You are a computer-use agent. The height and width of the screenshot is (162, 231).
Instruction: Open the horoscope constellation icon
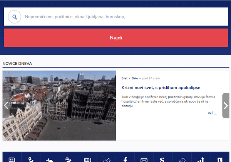click(106, 159)
